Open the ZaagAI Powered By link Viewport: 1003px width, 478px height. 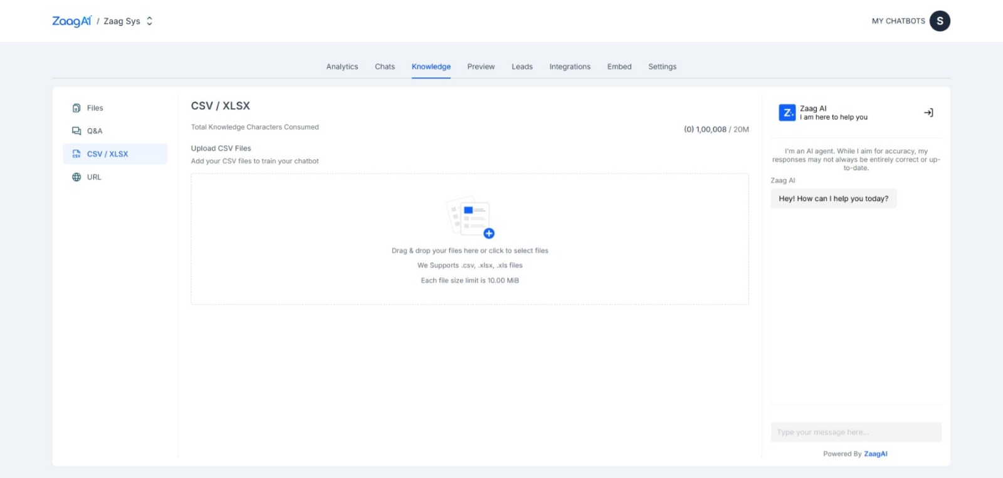click(875, 454)
